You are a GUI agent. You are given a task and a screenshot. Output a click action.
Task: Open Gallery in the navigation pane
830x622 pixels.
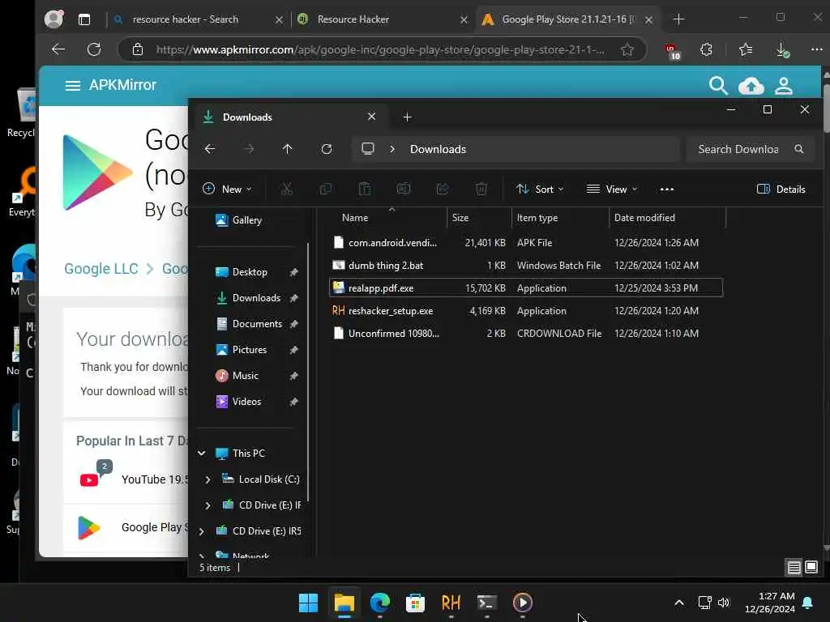click(x=246, y=220)
